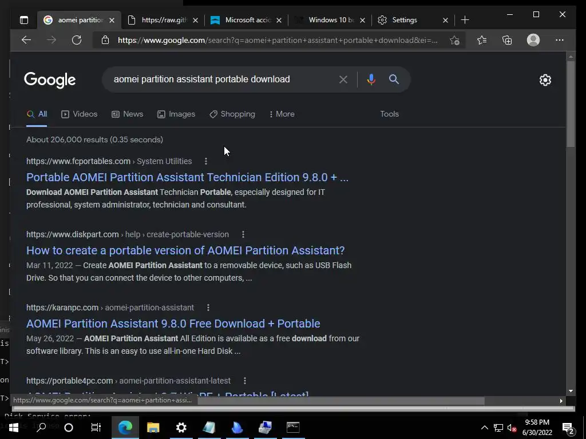Submit search with magnifier icon
Screen dimensions: 586x439
coord(394,79)
